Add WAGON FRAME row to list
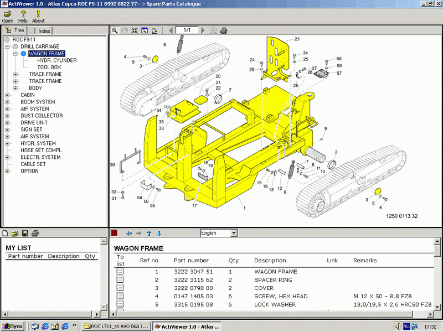The width and height of the screenshot is (443, 332). point(120,272)
